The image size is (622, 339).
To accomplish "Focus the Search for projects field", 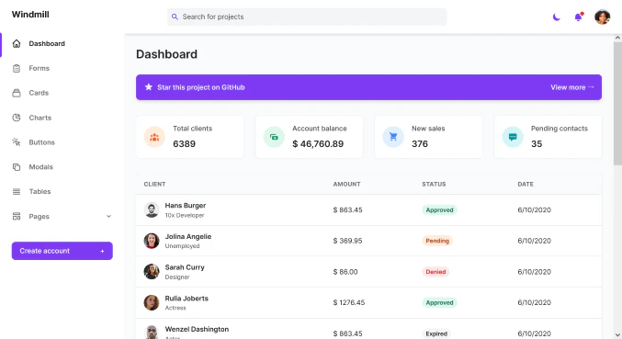I will [x=307, y=17].
